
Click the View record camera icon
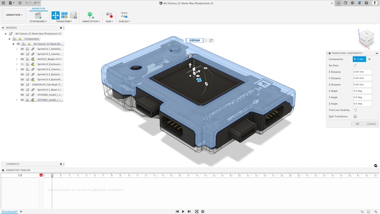(x=109, y=15)
